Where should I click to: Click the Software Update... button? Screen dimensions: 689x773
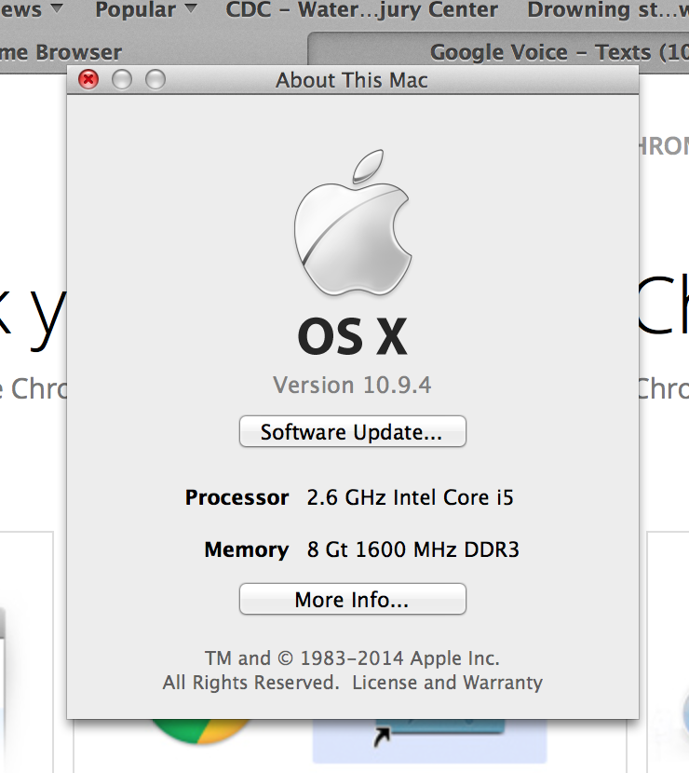[352, 431]
